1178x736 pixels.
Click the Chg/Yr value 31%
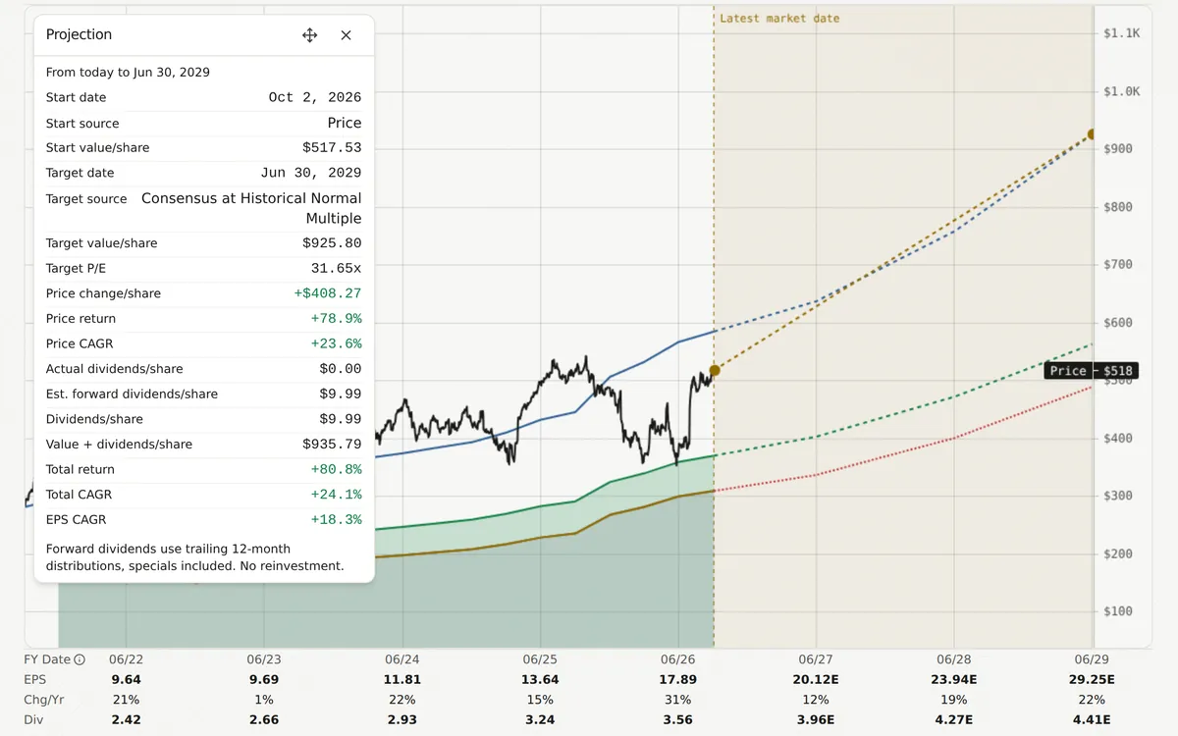point(678,700)
